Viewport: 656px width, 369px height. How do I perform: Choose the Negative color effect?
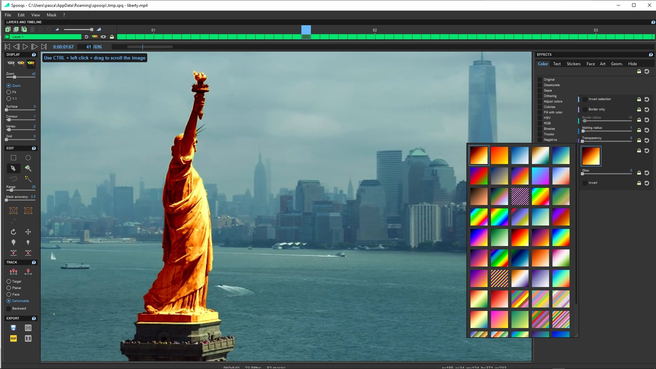[550, 140]
